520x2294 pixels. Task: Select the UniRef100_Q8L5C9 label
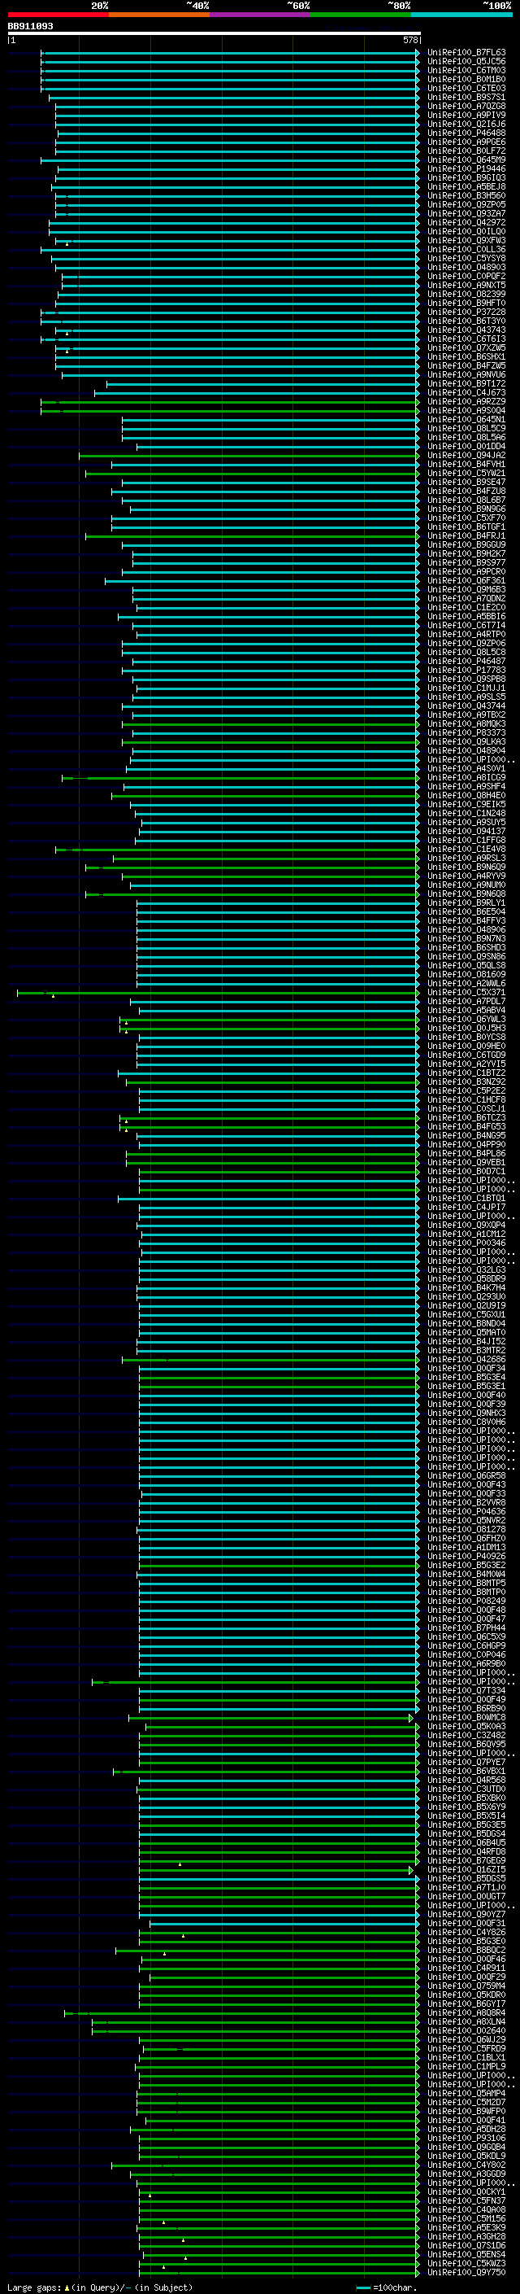[x=466, y=428]
